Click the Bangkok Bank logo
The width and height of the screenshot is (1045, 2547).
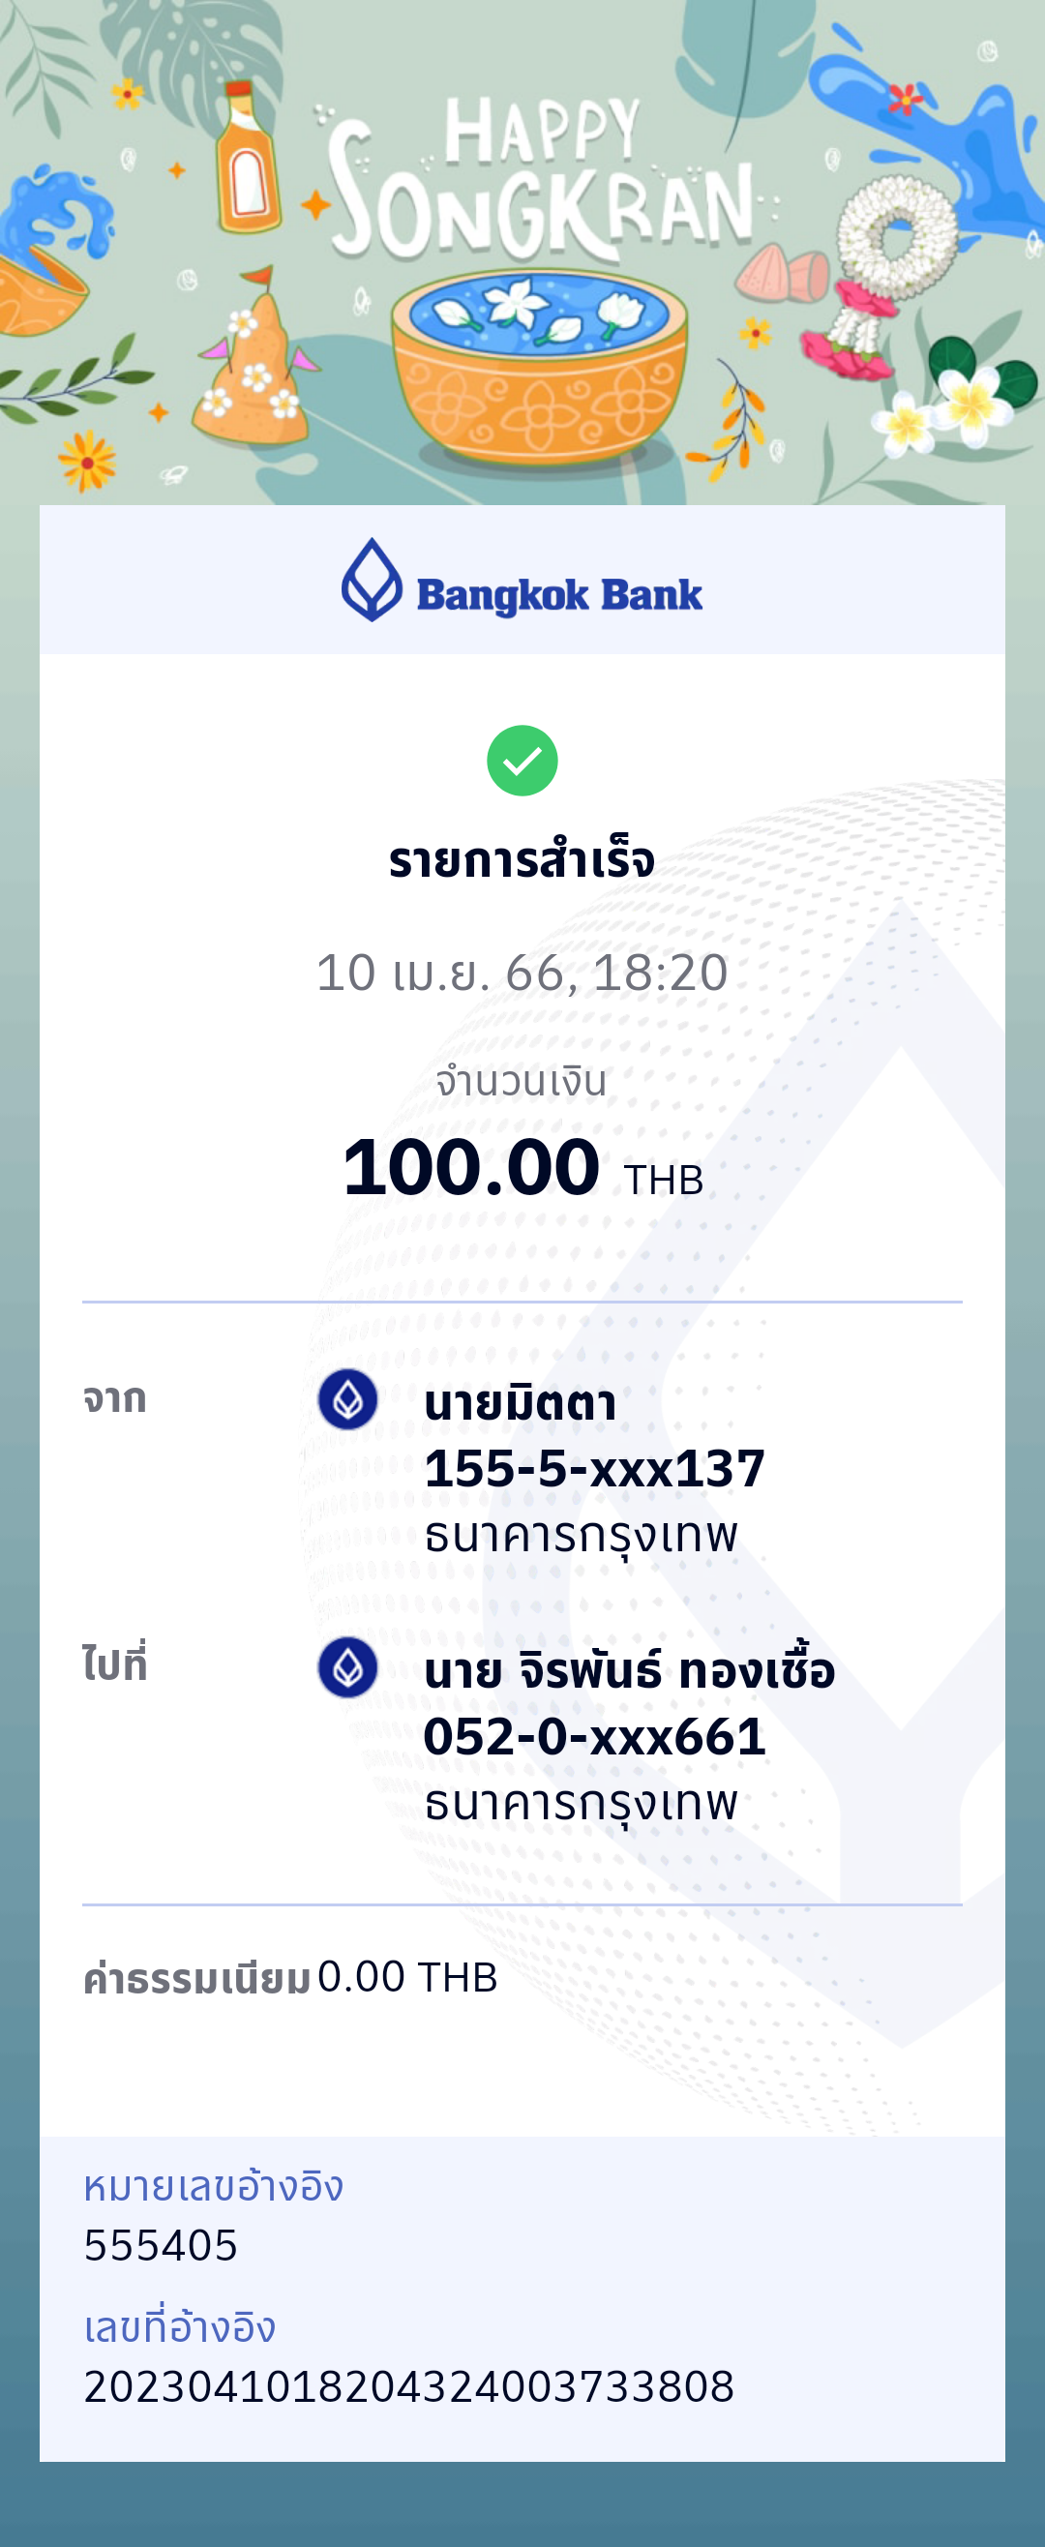[522, 582]
